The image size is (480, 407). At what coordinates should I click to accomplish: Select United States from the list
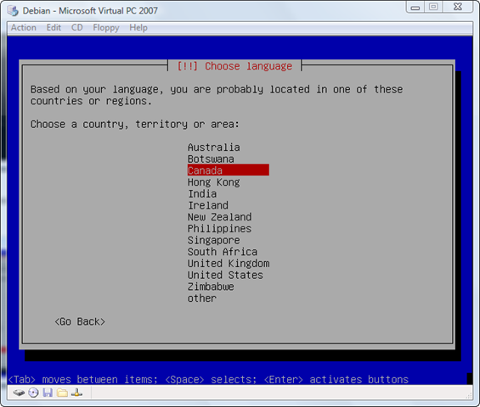point(225,275)
